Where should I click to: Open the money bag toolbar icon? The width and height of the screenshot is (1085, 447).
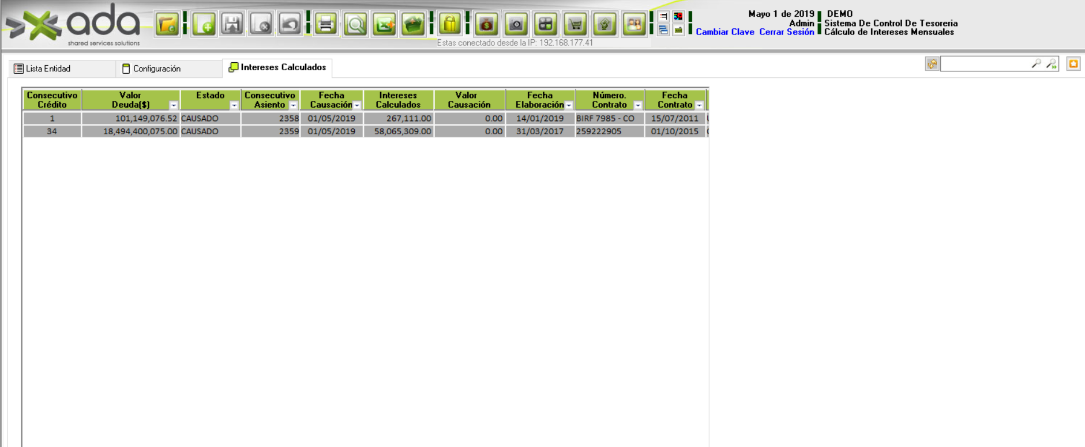[487, 25]
